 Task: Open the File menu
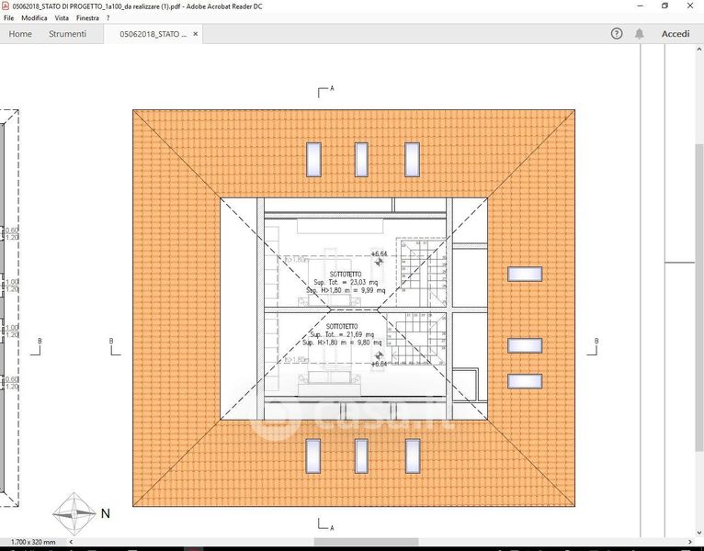[x=8, y=17]
